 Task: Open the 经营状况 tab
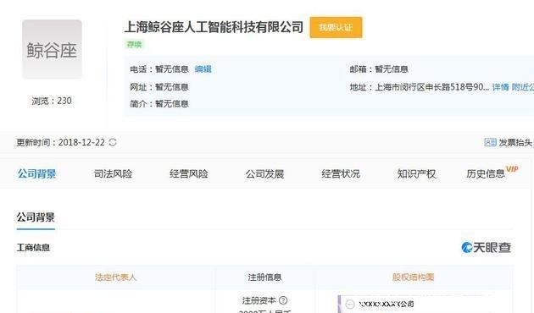click(x=341, y=173)
